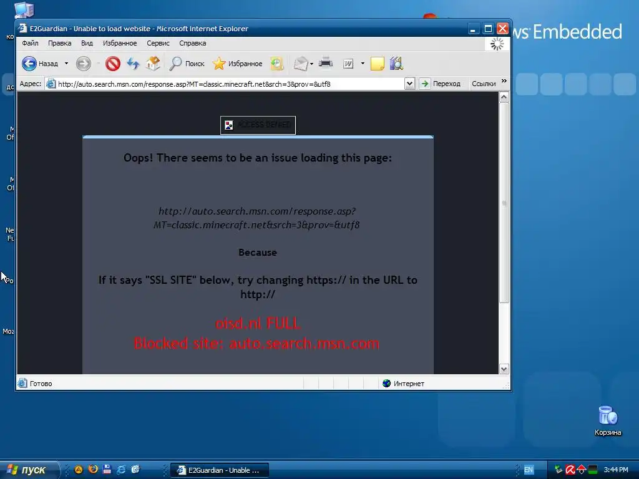The height and width of the screenshot is (479, 639).
Task: Click the blocked URL text in italics
Action: (256, 218)
